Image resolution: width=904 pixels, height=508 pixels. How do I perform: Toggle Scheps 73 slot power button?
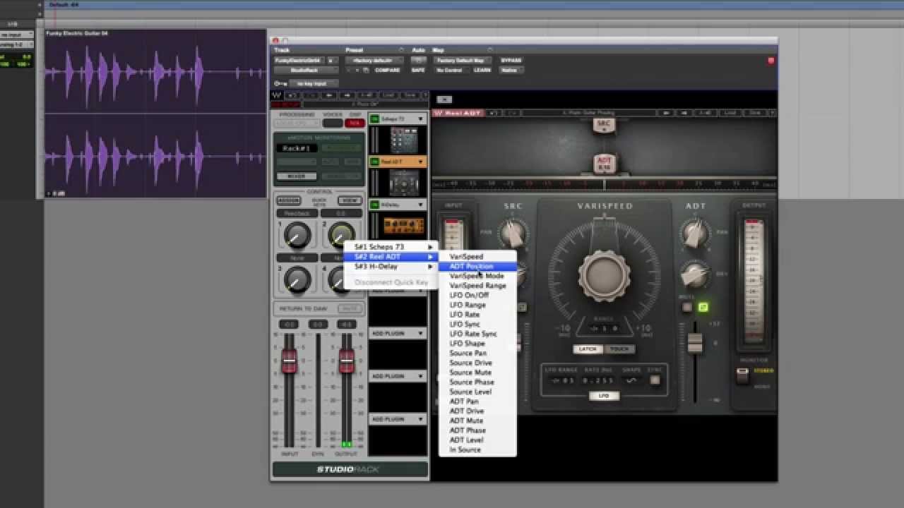[374, 119]
